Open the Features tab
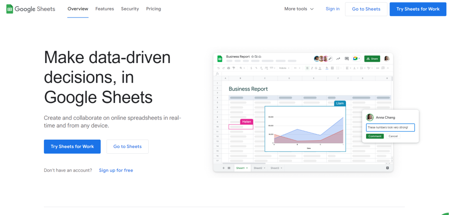This screenshot has width=449, height=215. [104, 9]
